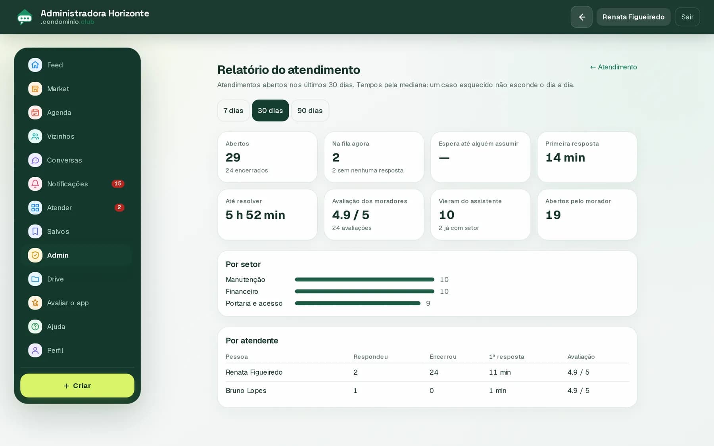The height and width of the screenshot is (446, 714).
Task: Click the Pessoa column header
Action: pyautogui.click(x=237, y=357)
